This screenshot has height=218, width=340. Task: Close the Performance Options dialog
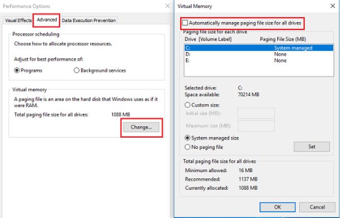point(167,6)
